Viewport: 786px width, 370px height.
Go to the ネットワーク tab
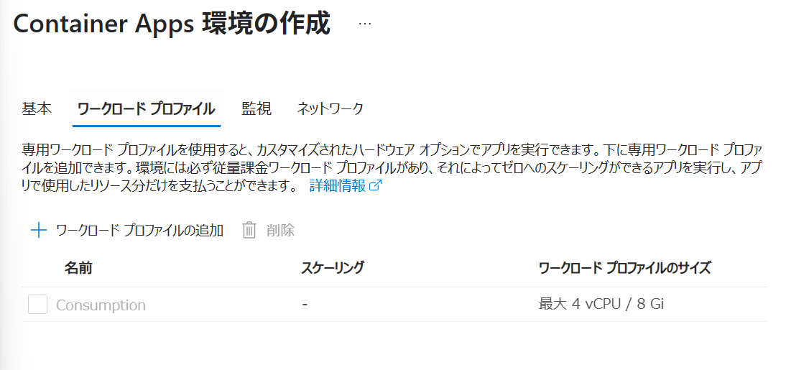click(x=330, y=108)
